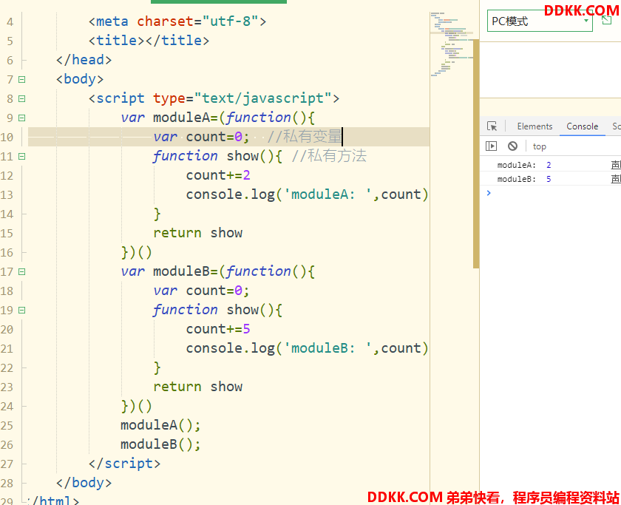This screenshot has width=621, height=505.
Task: Click the inspect element picker icon
Action: 492,126
